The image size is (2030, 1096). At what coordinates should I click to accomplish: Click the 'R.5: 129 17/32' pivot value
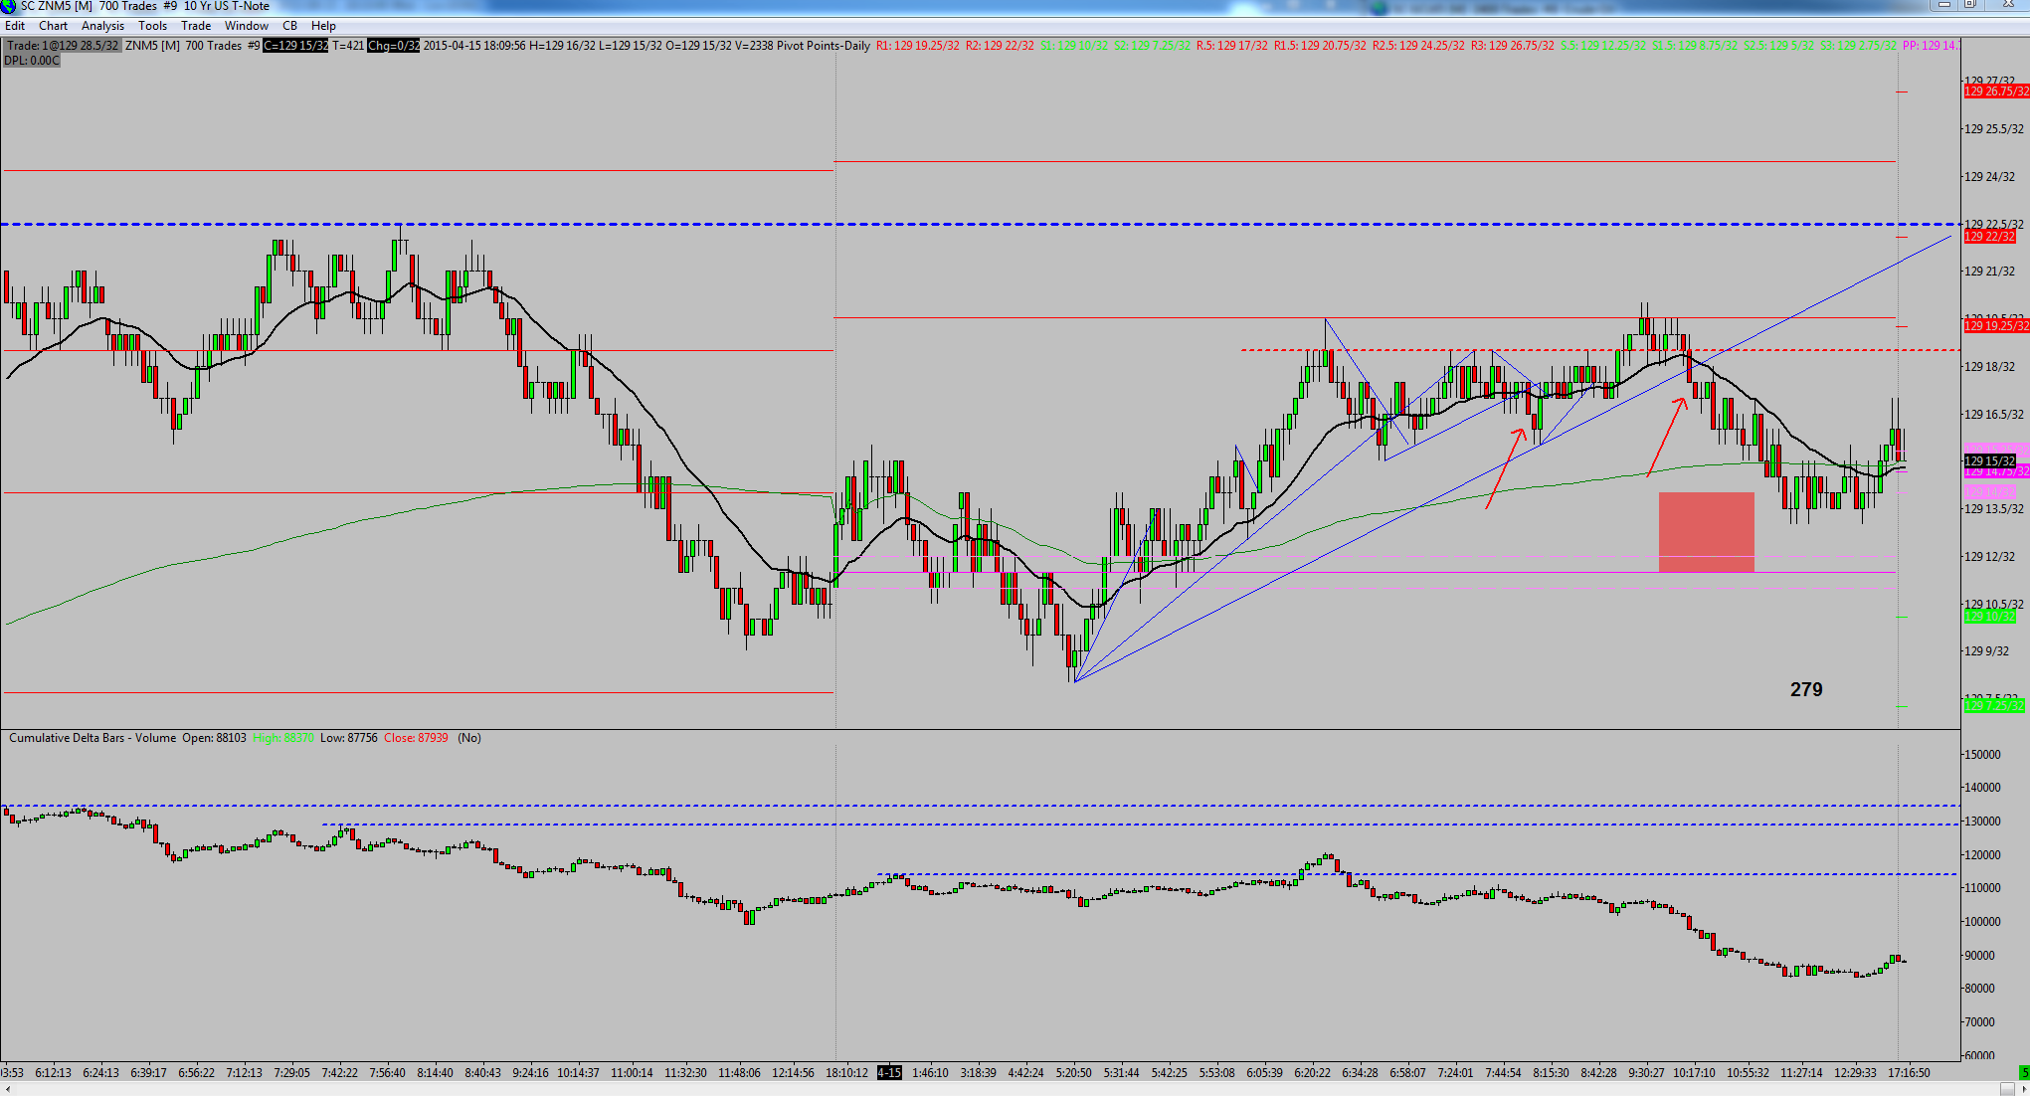click(1232, 46)
